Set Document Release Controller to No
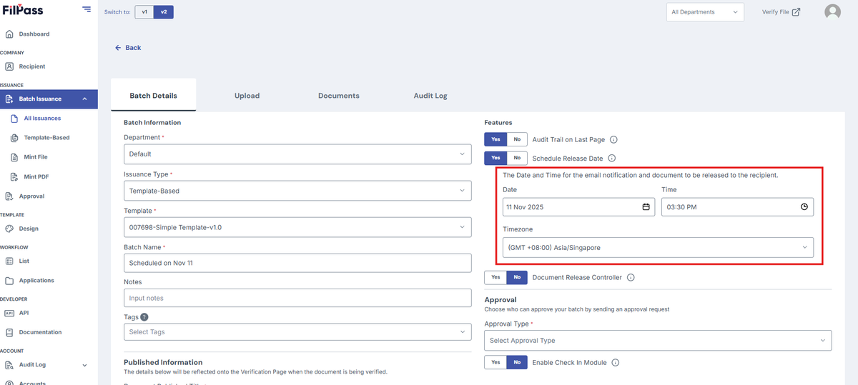 517,278
